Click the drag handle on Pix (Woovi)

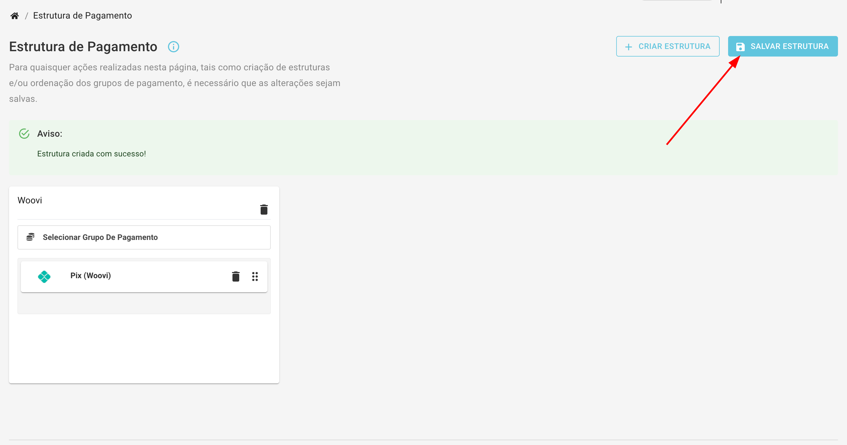[255, 276]
